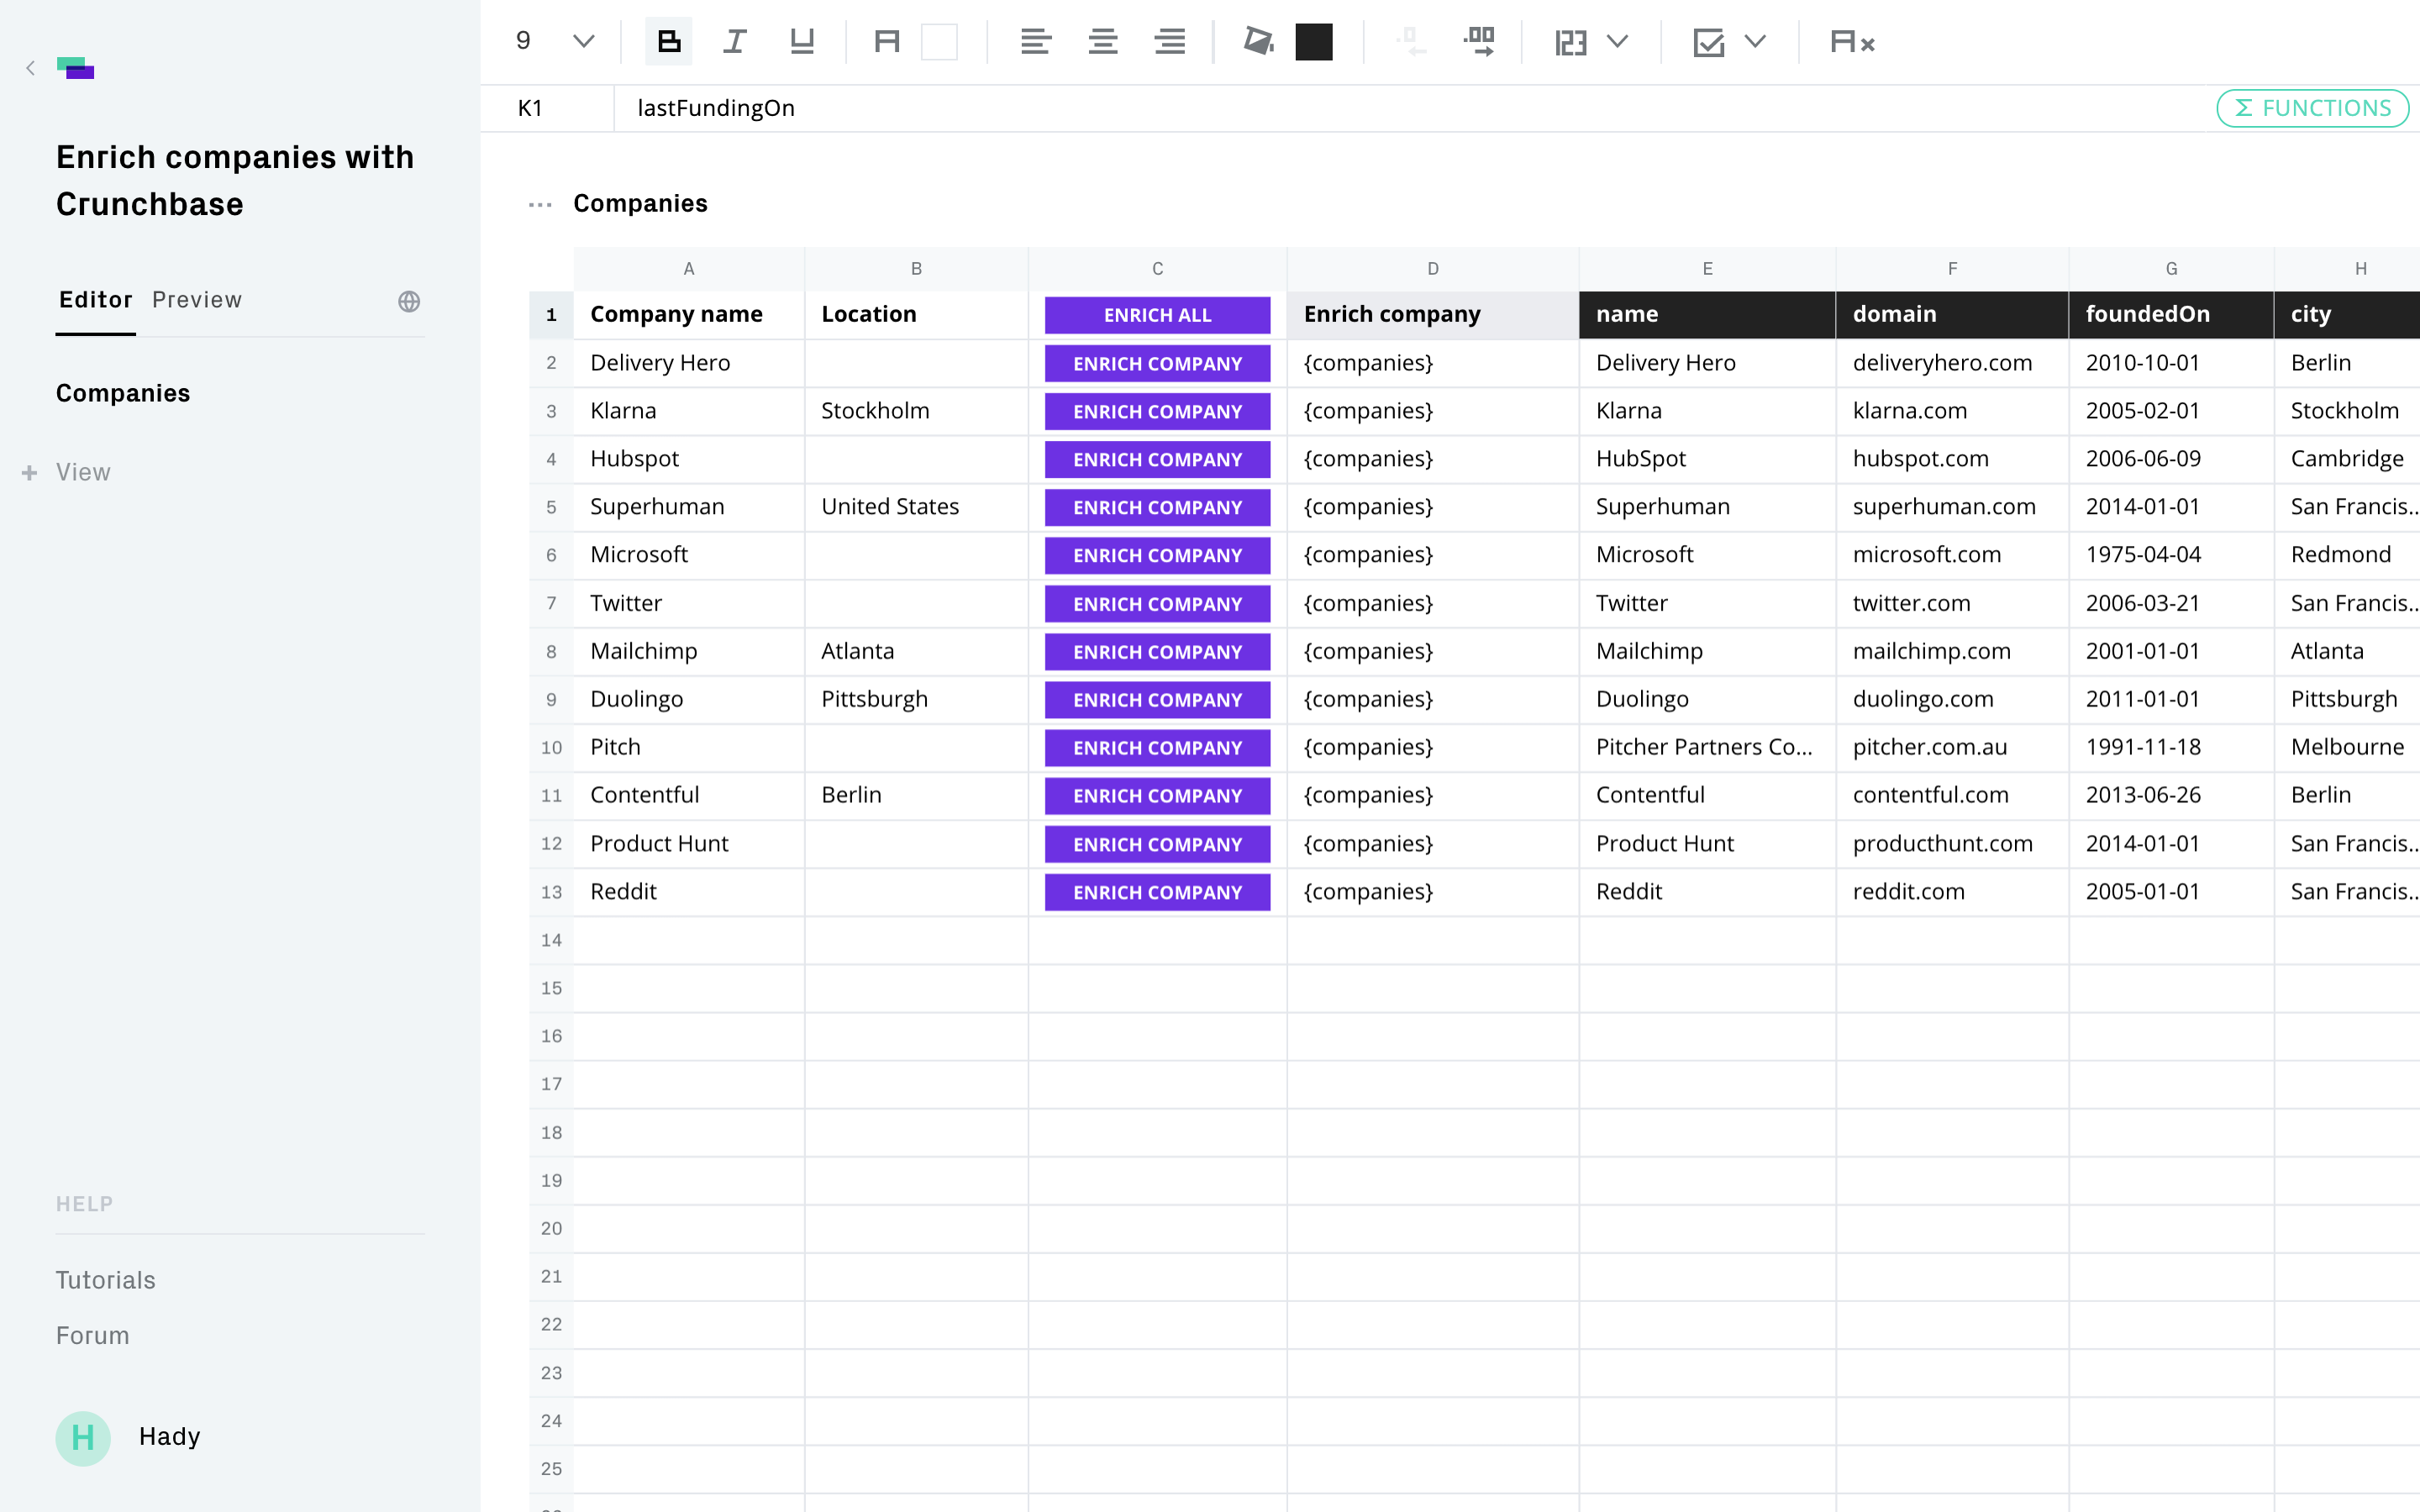Align text right
This screenshot has width=2420, height=1512.
[x=1169, y=42]
